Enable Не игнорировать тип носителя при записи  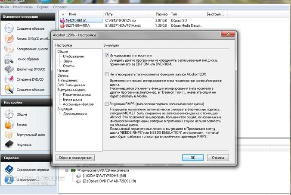pos(106,74)
